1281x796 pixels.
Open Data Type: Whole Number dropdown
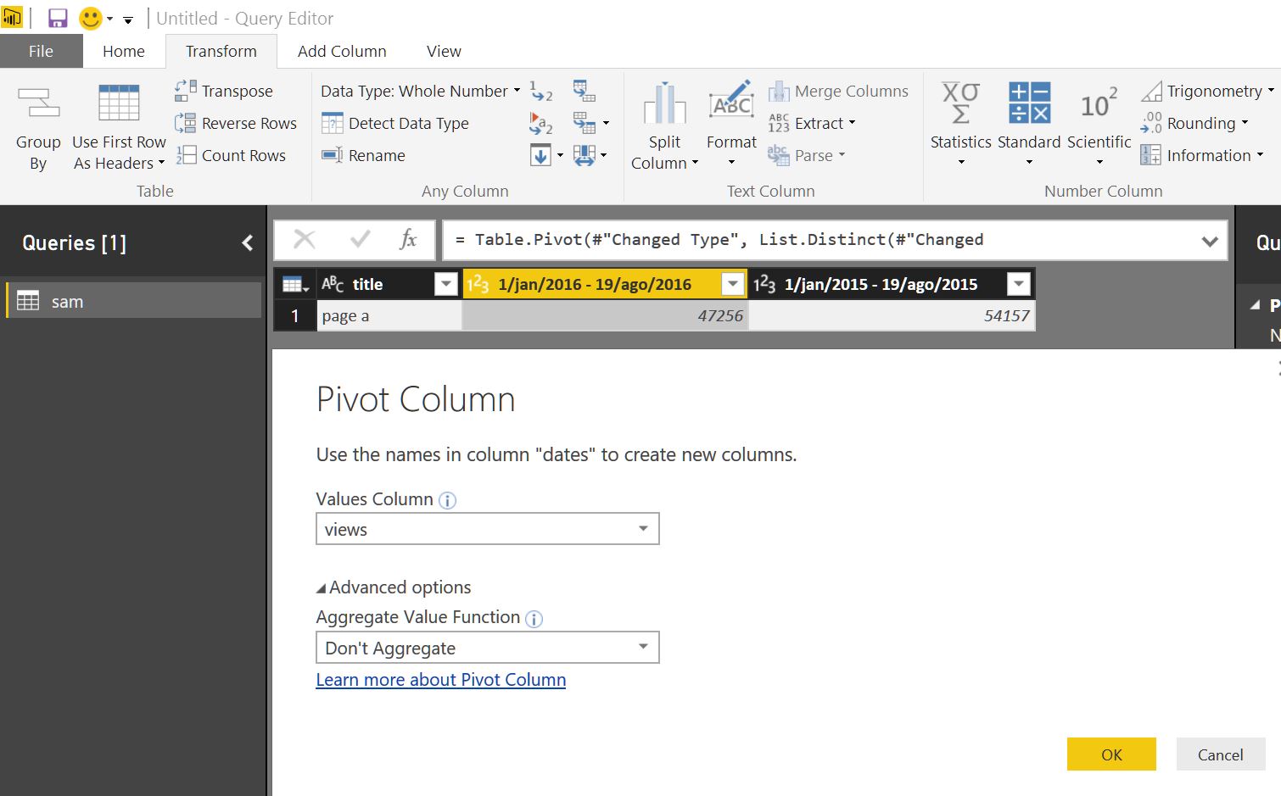pos(420,91)
